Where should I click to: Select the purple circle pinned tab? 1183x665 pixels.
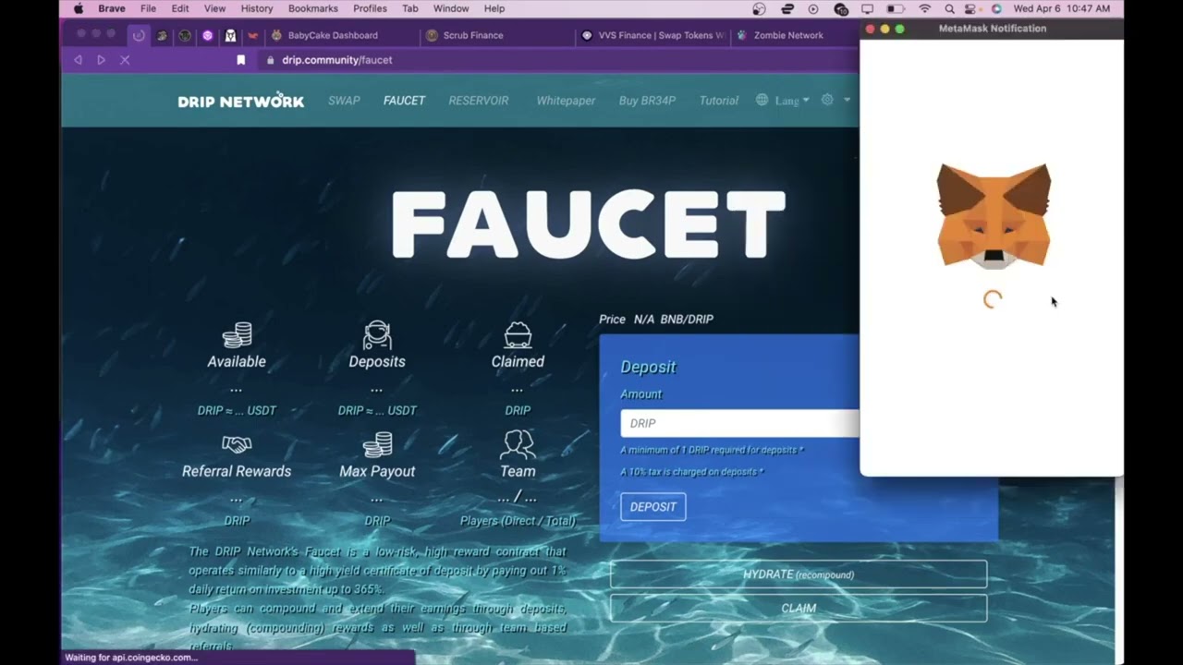pos(208,35)
